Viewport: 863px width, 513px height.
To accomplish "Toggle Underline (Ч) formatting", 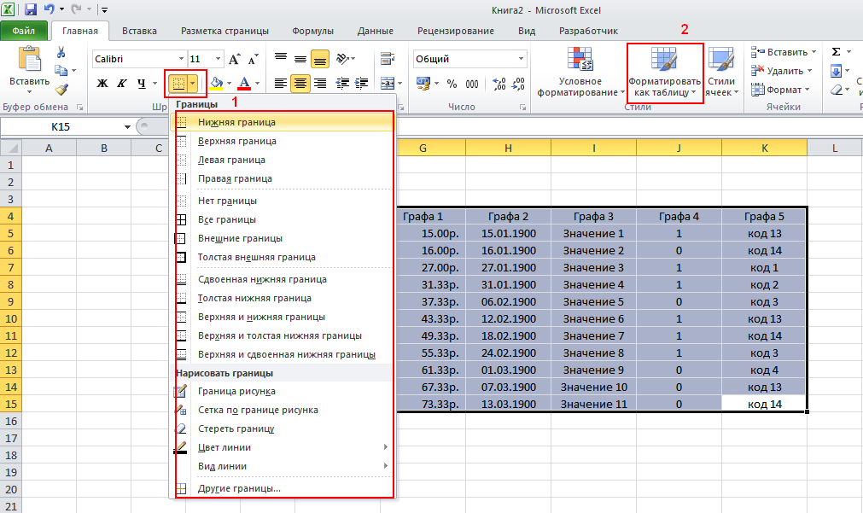I will click(142, 83).
